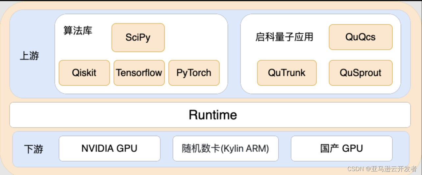Screen dimensions: 422x175
Task: Select the Qiskit box
Action: pyautogui.click(x=84, y=73)
